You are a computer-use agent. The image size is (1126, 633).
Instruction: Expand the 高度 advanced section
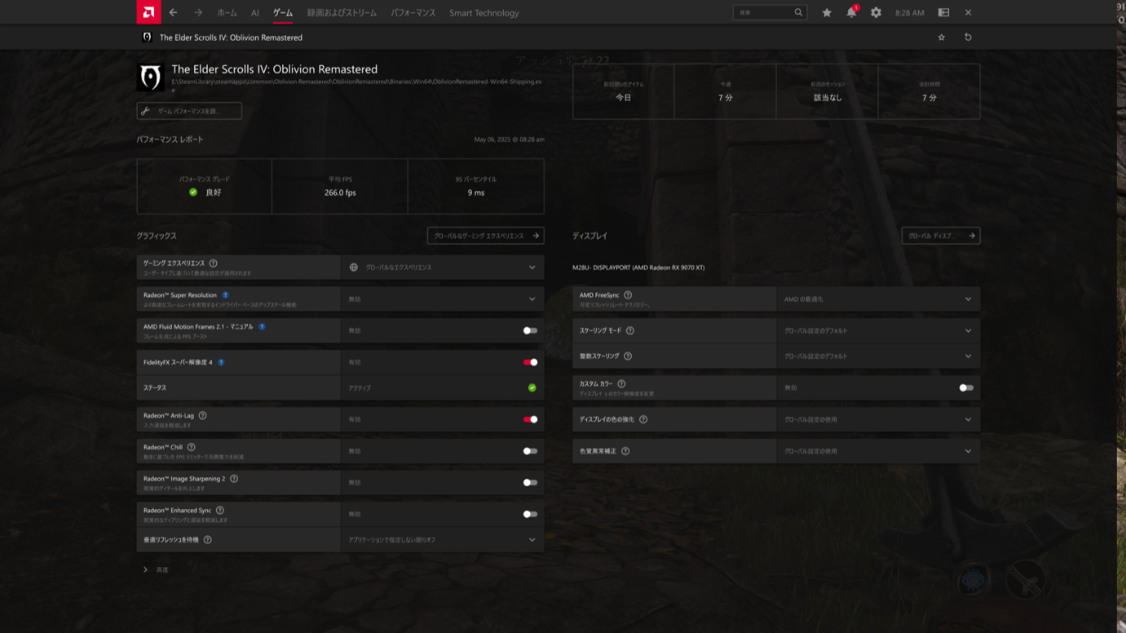point(156,569)
